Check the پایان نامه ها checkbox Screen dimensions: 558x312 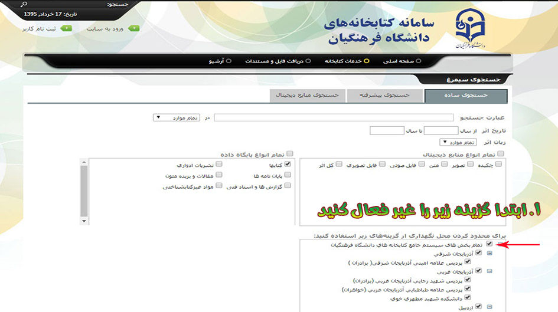288,175
